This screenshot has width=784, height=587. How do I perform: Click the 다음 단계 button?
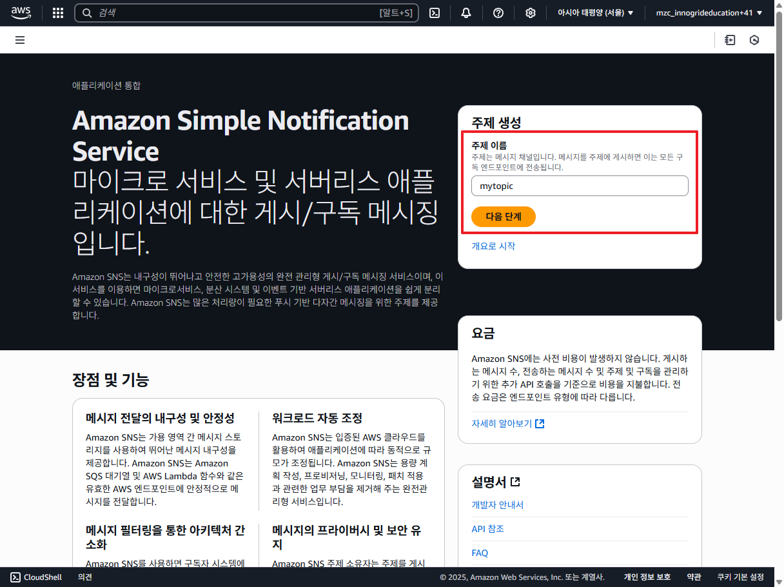click(x=503, y=217)
